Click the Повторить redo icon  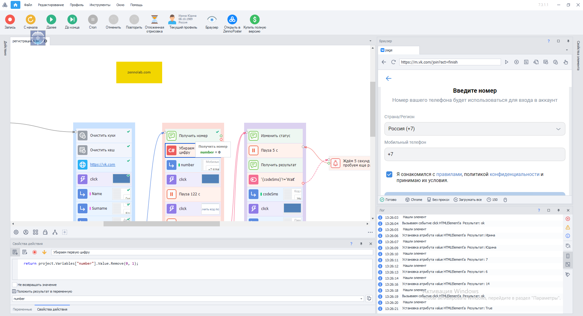pyautogui.click(x=134, y=20)
